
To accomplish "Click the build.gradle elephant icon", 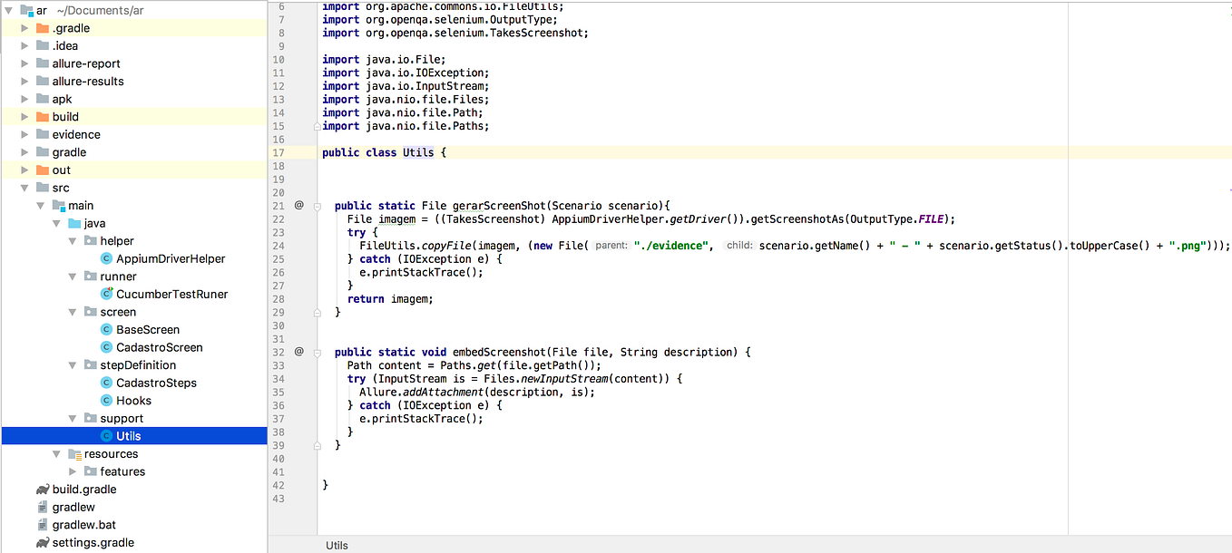I will pos(43,490).
